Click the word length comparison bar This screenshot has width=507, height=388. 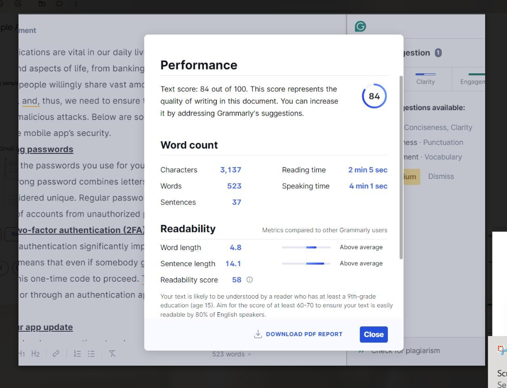coord(306,248)
